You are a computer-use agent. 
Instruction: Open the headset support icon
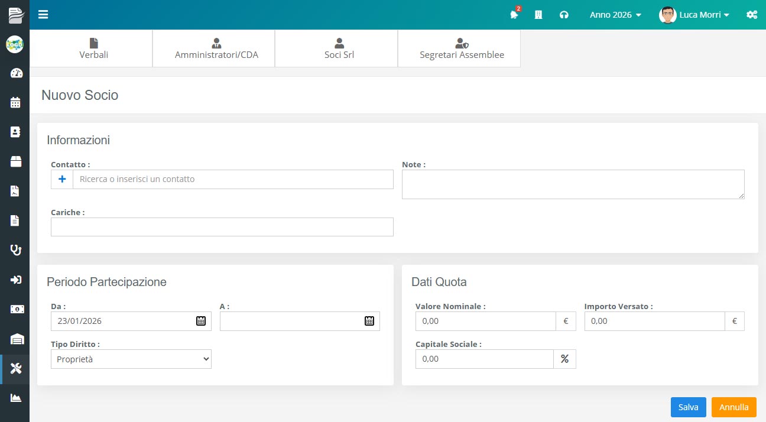[564, 15]
